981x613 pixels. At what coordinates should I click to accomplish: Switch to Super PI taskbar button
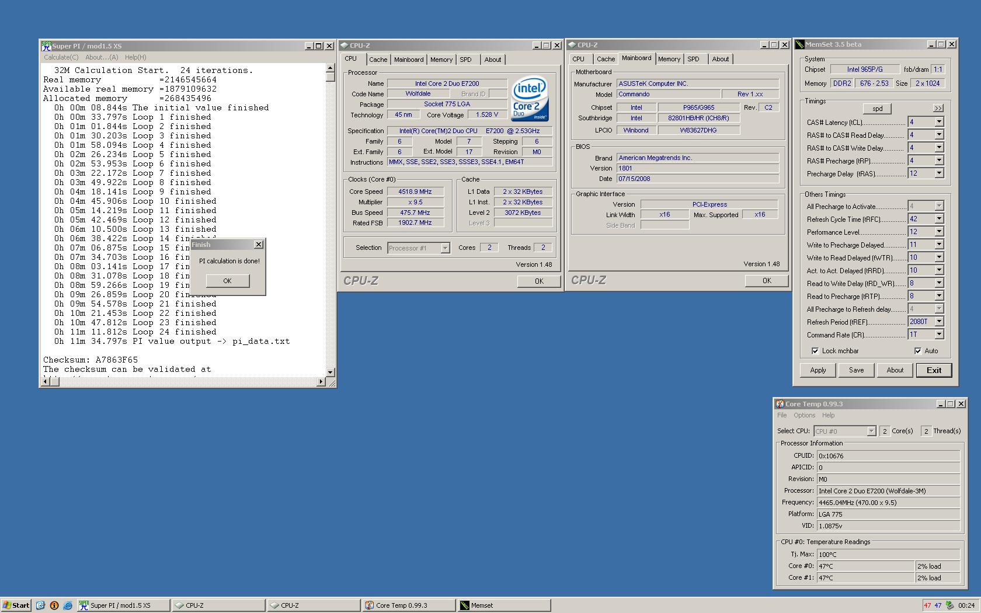123,605
